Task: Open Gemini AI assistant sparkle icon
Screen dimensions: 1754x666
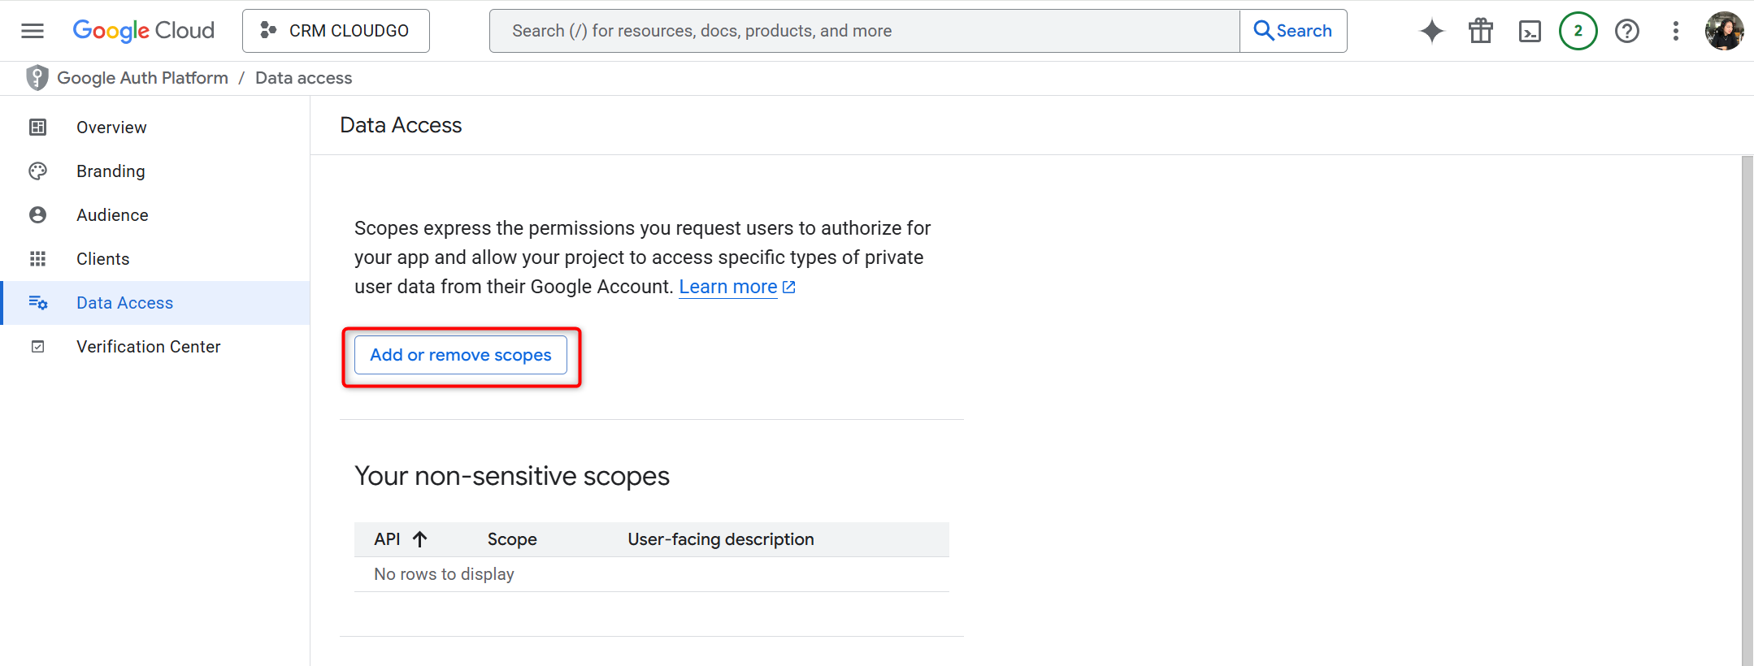Action: [x=1431, y=31]
